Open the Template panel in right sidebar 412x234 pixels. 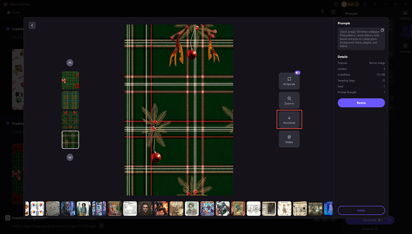(405, 48)
